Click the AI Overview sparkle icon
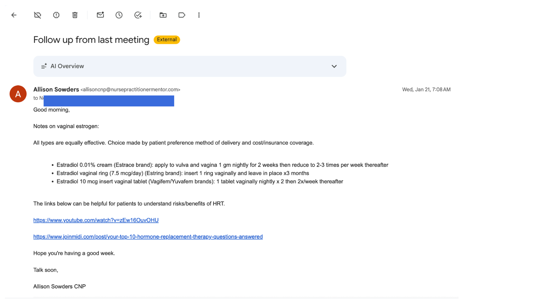Screen dimensions: 535x301 click(44, 66)
